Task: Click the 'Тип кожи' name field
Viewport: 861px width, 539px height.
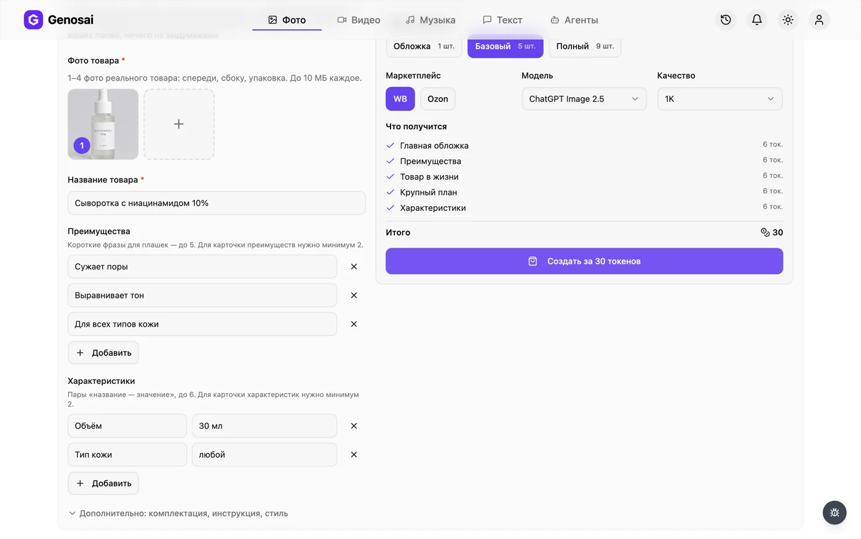Action: (x=127, y=455)
